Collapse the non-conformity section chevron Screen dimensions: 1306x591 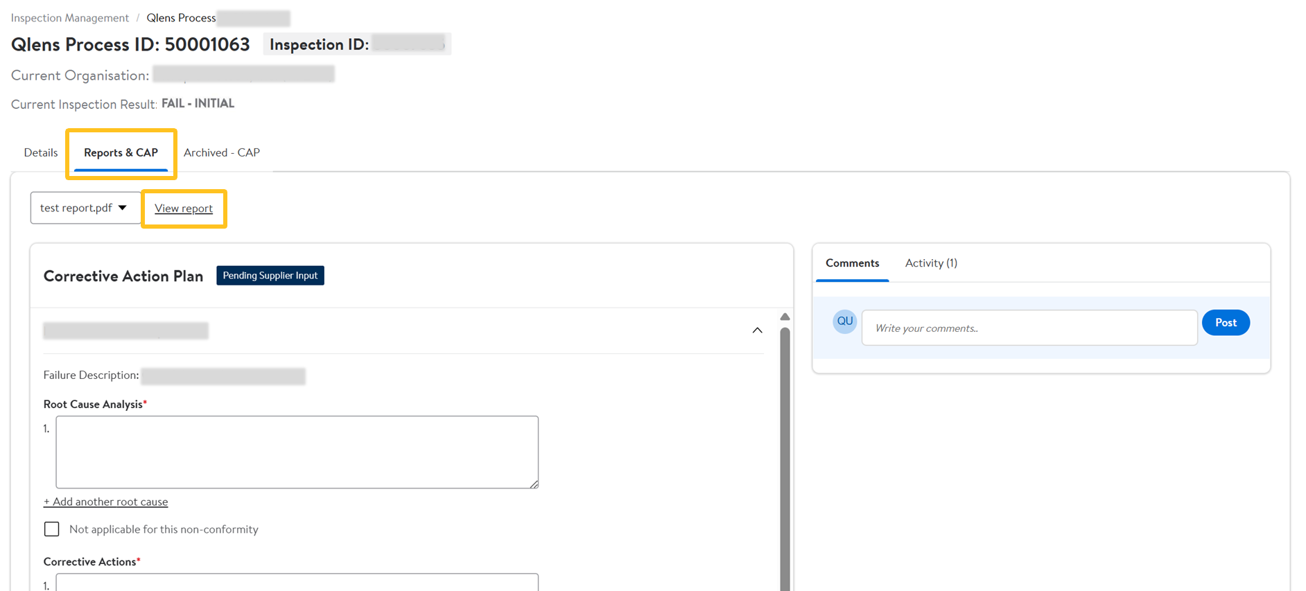coord(757,330)
